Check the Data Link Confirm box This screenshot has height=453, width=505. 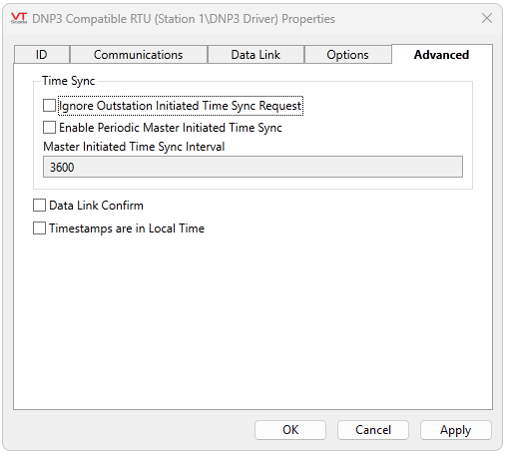click(x=39, y=206)
